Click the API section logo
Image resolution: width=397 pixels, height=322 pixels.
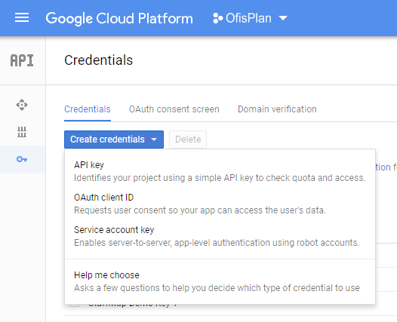(22, 60)
